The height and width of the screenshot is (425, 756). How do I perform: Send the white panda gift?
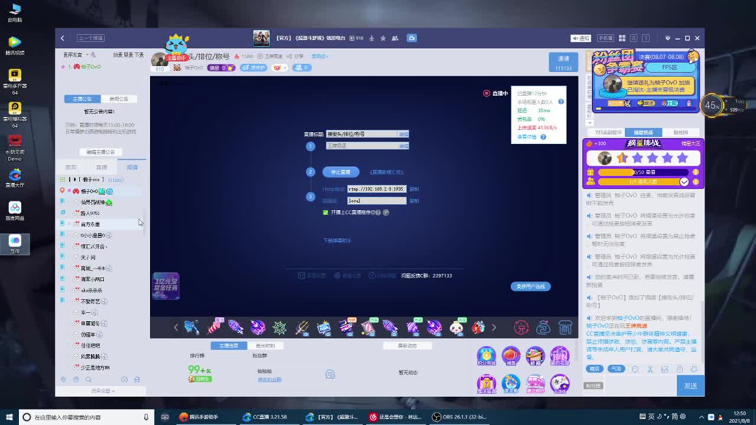[x=457, y=327]
